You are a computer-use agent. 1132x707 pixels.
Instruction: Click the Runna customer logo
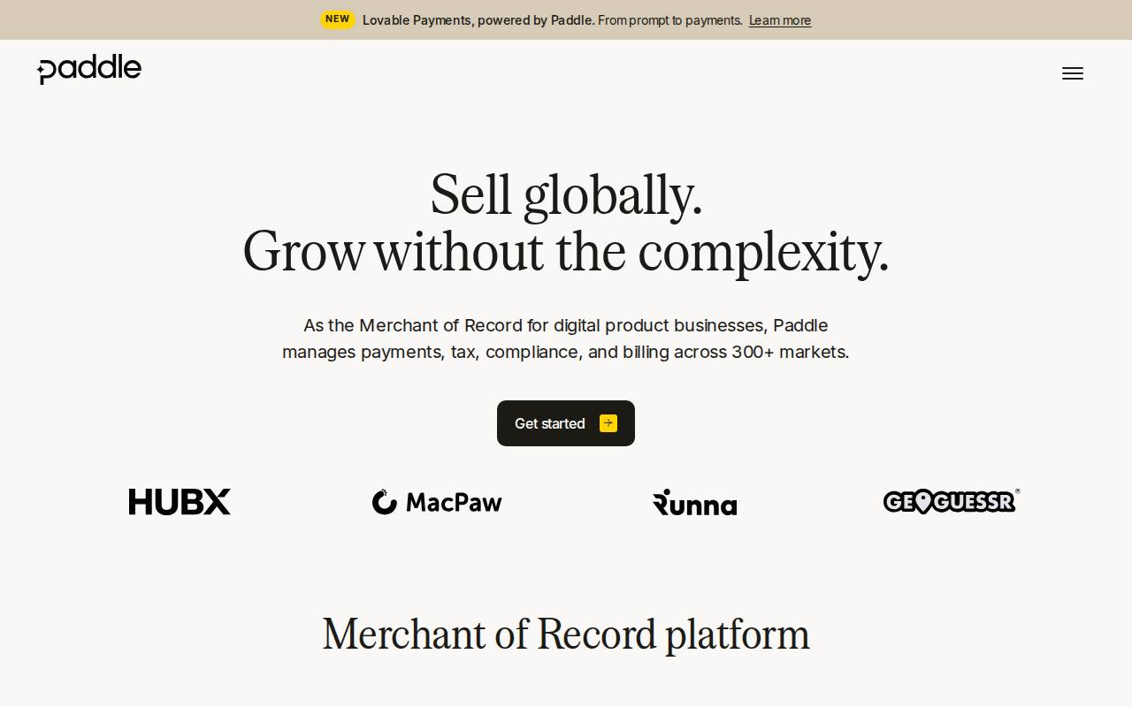click(694, 502)
